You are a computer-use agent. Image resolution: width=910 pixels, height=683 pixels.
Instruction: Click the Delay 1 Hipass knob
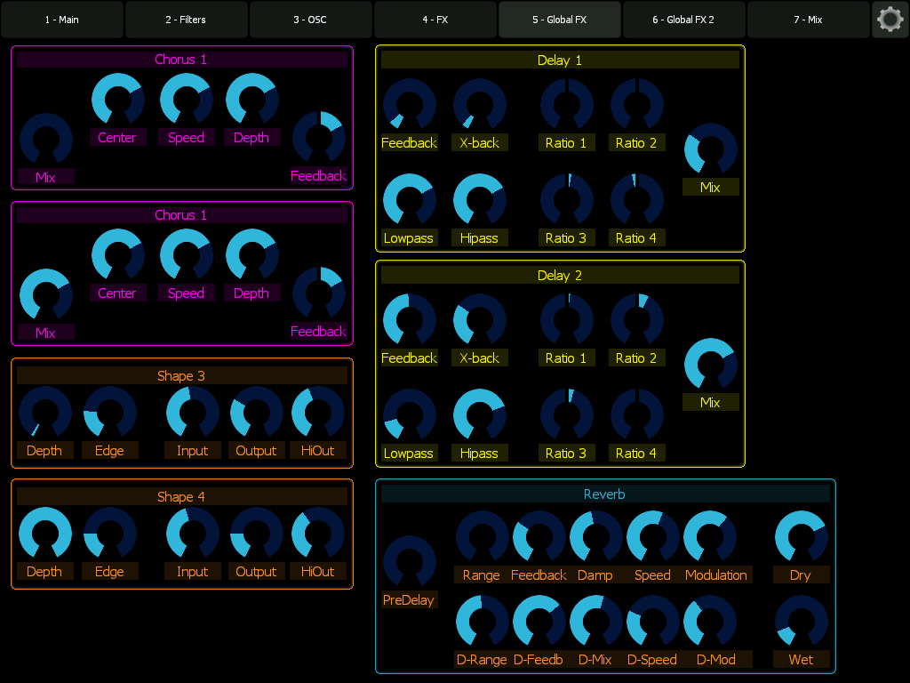tap(480, 200)
